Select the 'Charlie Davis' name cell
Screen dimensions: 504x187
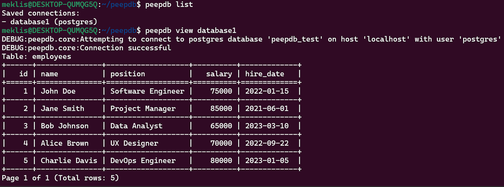pos(69,160)
